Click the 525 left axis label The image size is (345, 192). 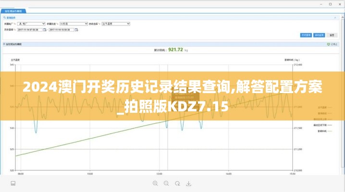12,149
